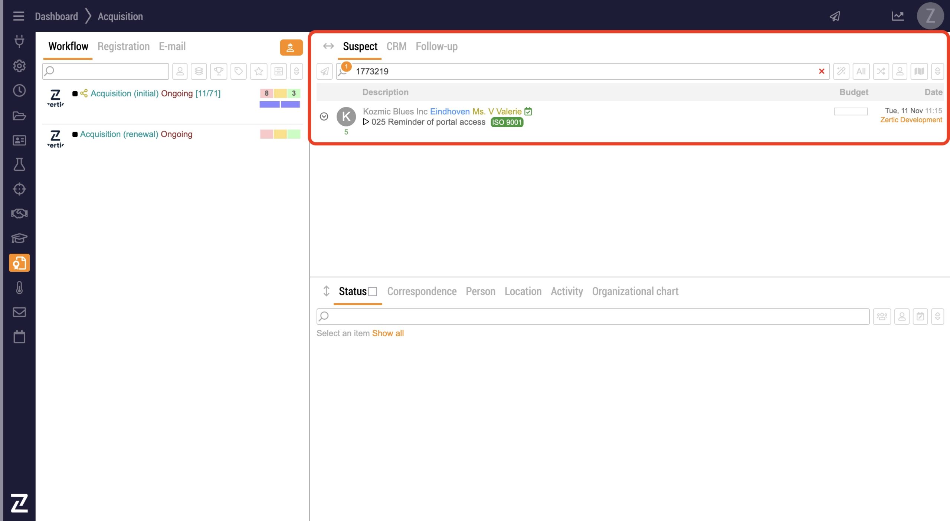The image size is (950, 521).
Task: Click the orange add person button
Action: (291, 47)
